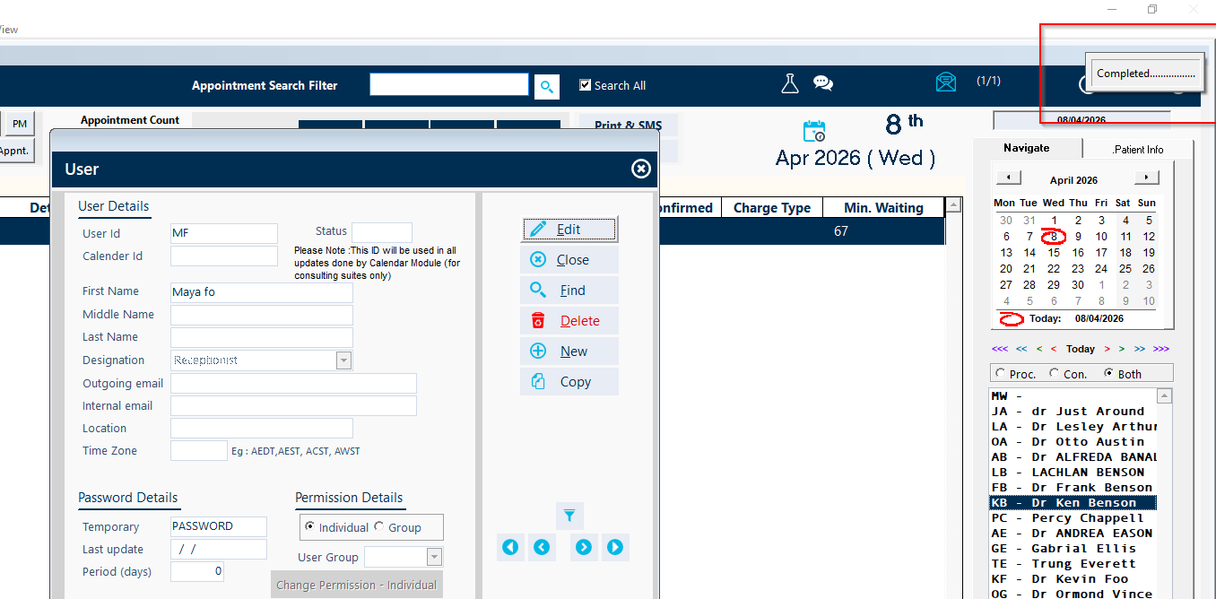Select the Proc. radio button
Image resolution: width=1216 pixels, height=599 pixels.
click(1000, 374)
